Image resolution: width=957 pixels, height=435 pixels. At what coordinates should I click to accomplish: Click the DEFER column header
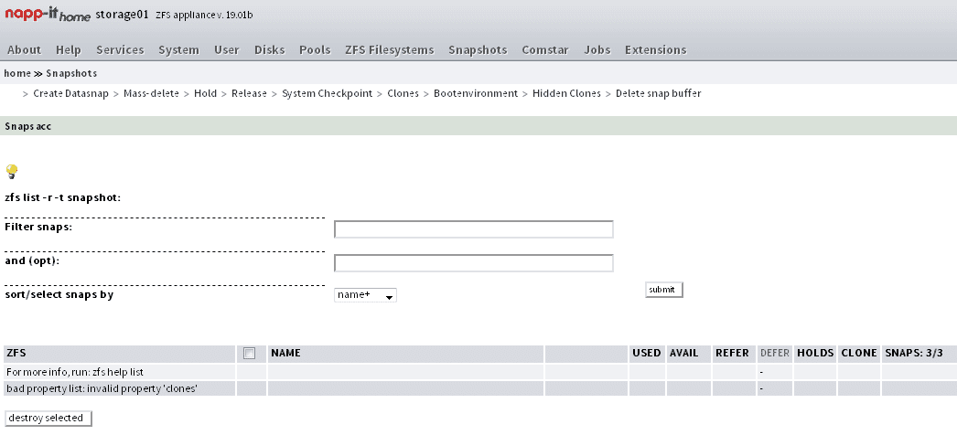[x=775, y=353]
